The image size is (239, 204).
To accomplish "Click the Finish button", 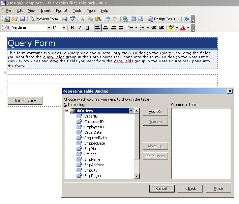I will pos(218,188).
